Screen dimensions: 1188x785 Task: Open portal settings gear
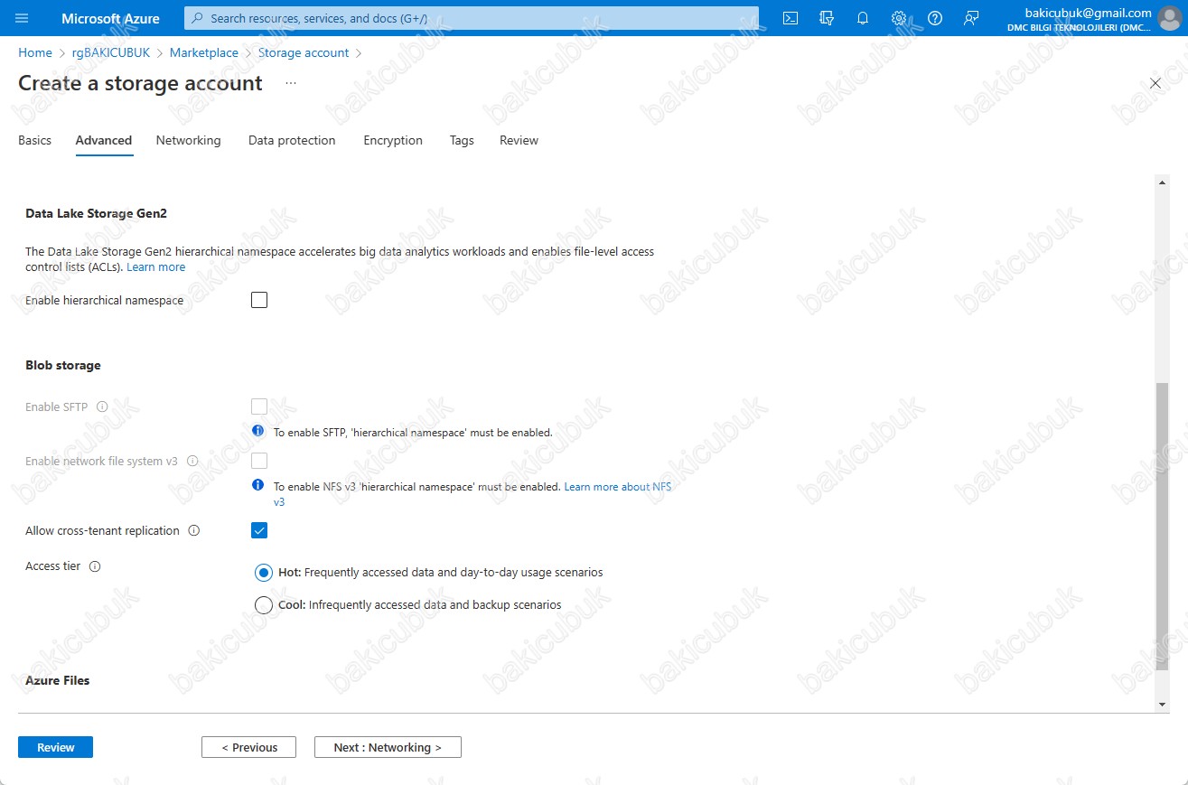(x=899, y=18)
